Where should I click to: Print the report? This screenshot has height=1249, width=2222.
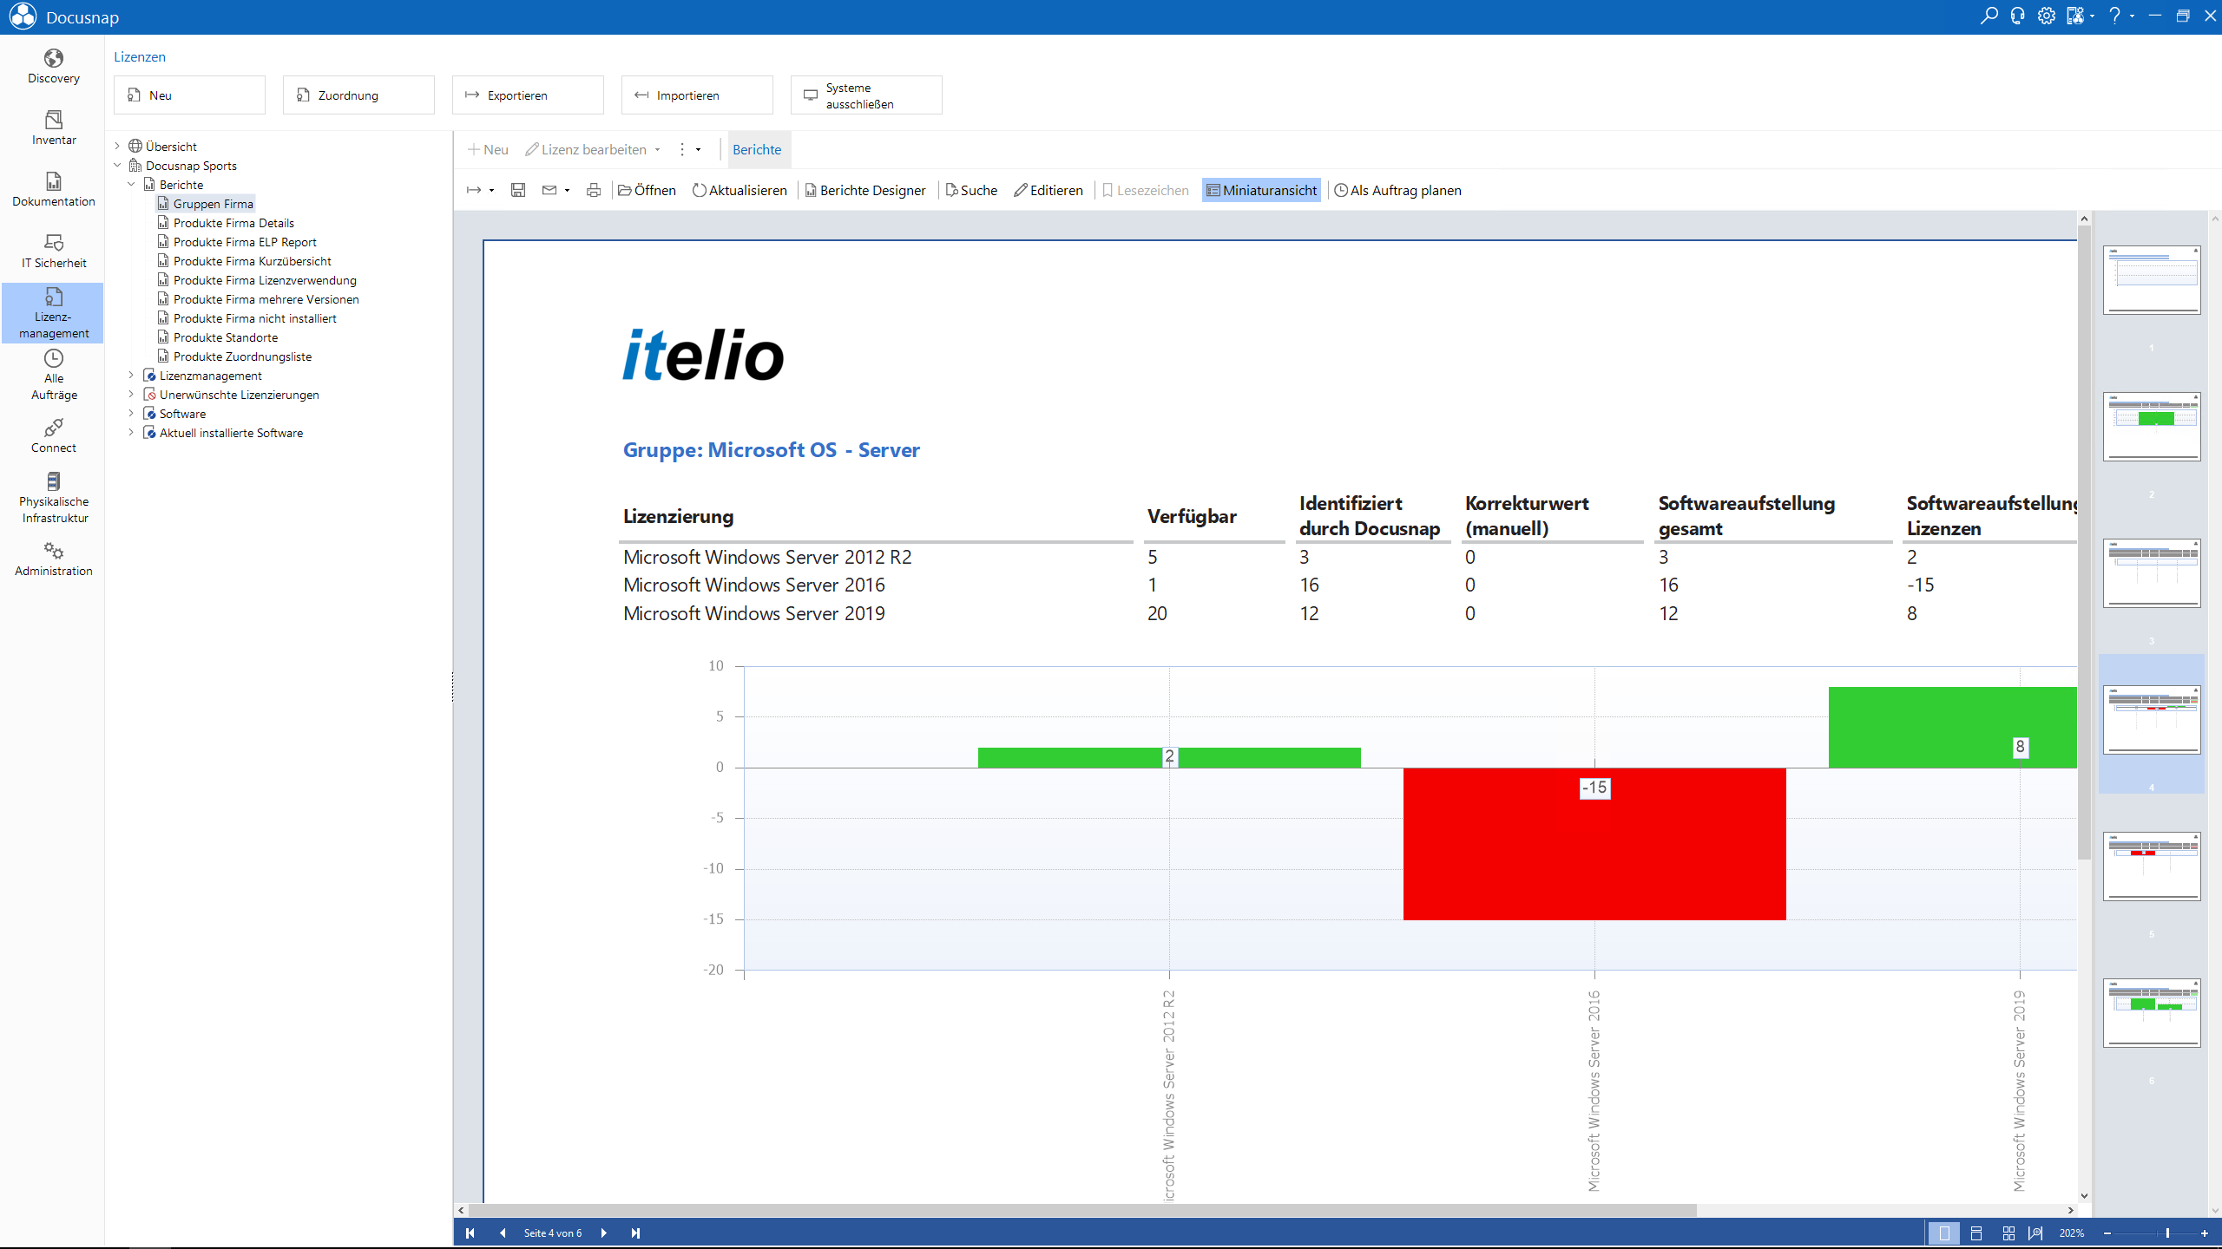click(x=594, y=190)
